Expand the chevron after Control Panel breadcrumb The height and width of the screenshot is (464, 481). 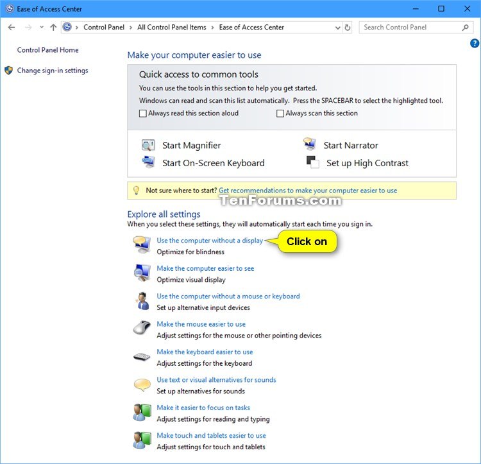point(131,28)
